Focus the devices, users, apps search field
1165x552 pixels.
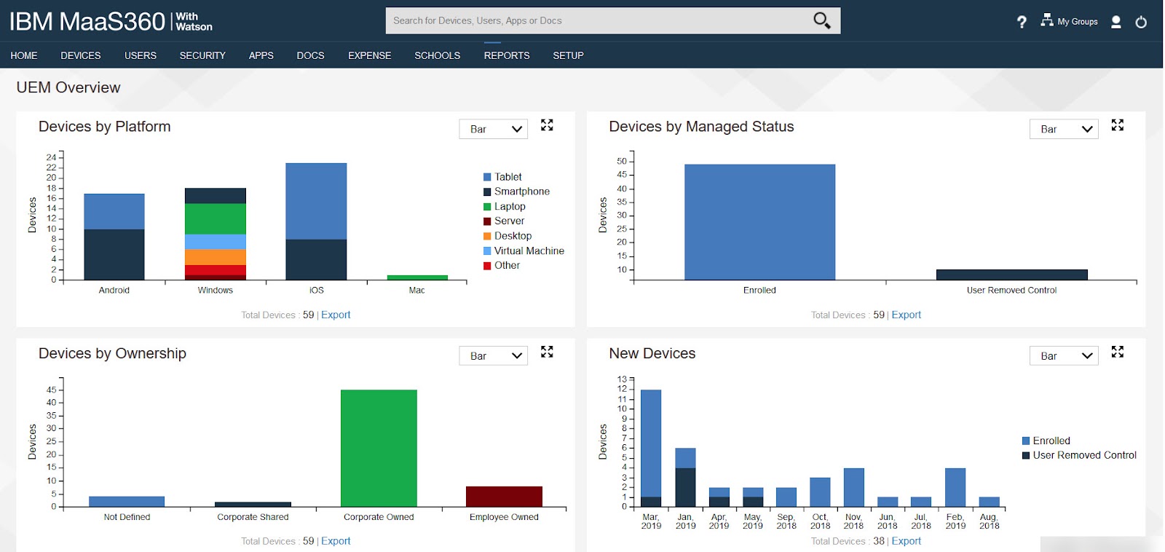point(597,20)
